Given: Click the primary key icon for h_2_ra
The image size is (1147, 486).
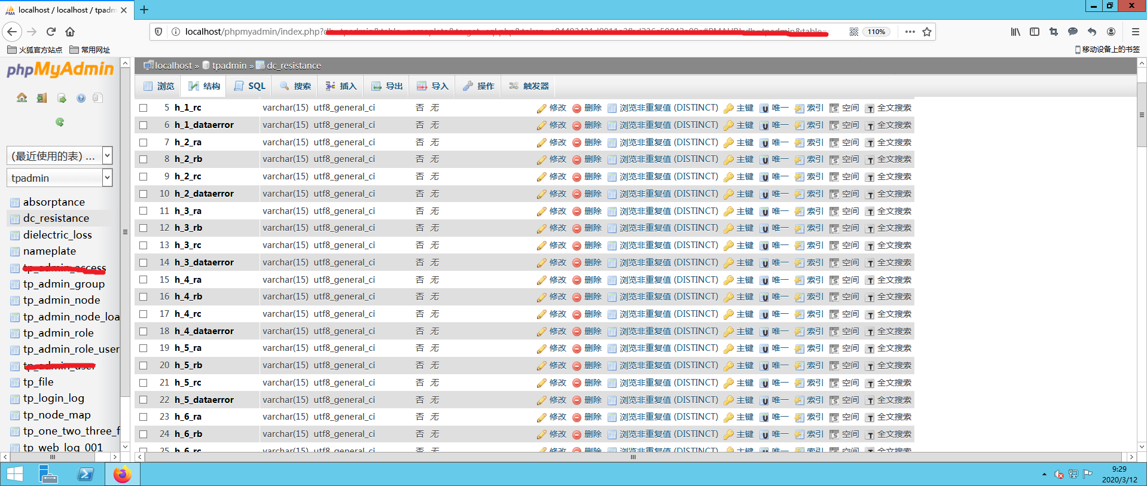Looking at the screenshot, I should [x=728, y=143].
